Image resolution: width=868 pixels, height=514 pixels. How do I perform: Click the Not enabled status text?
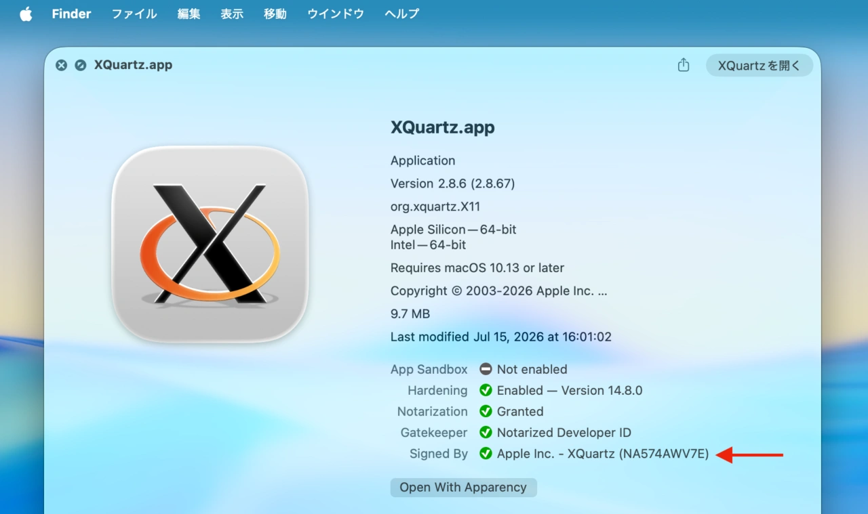point(532,370)
